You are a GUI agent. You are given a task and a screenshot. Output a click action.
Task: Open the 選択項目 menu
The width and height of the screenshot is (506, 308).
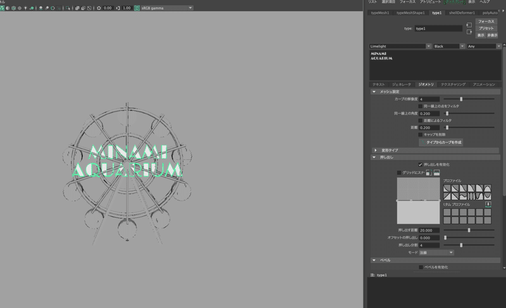[388, 2]
